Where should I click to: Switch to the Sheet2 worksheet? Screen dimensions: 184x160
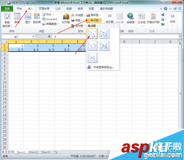[x=33, y=152]
